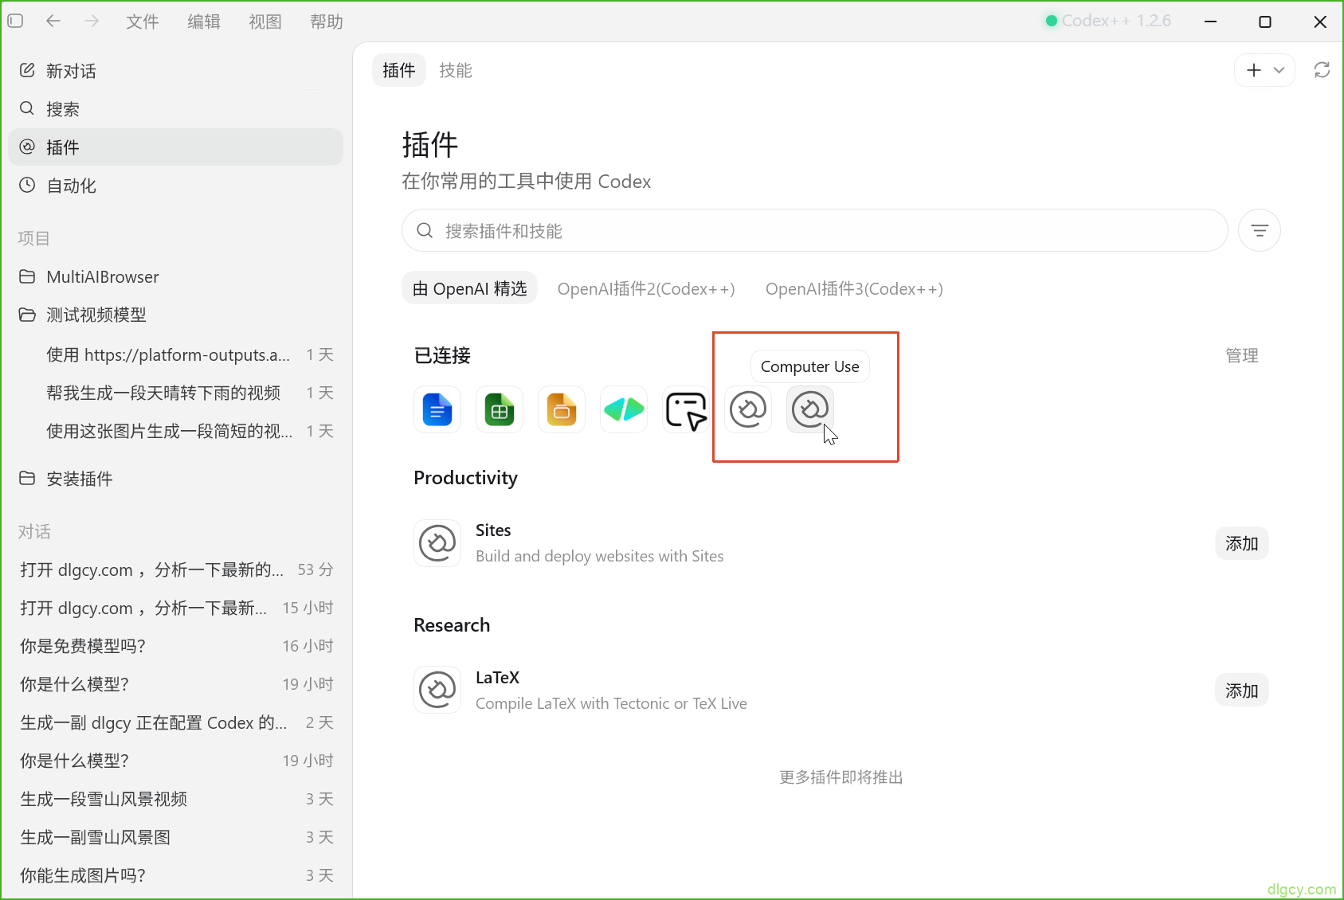Click the LaTeX plugin icon
Screen dimensions: 1344x900
tap(437, 690)
